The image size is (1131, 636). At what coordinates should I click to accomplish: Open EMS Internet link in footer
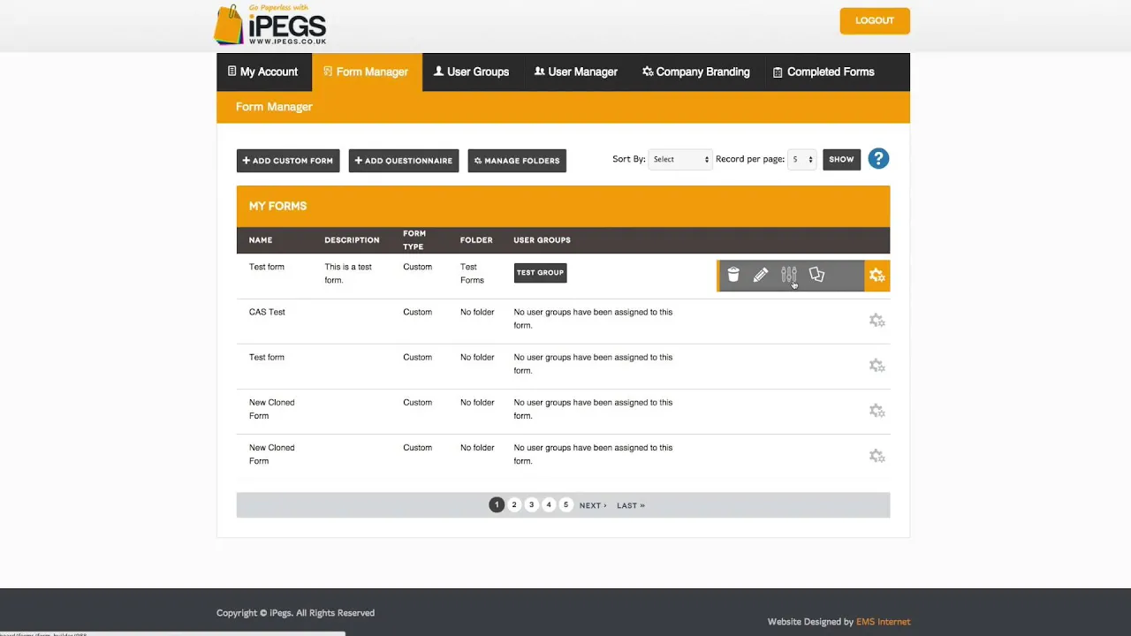point(883,622)
